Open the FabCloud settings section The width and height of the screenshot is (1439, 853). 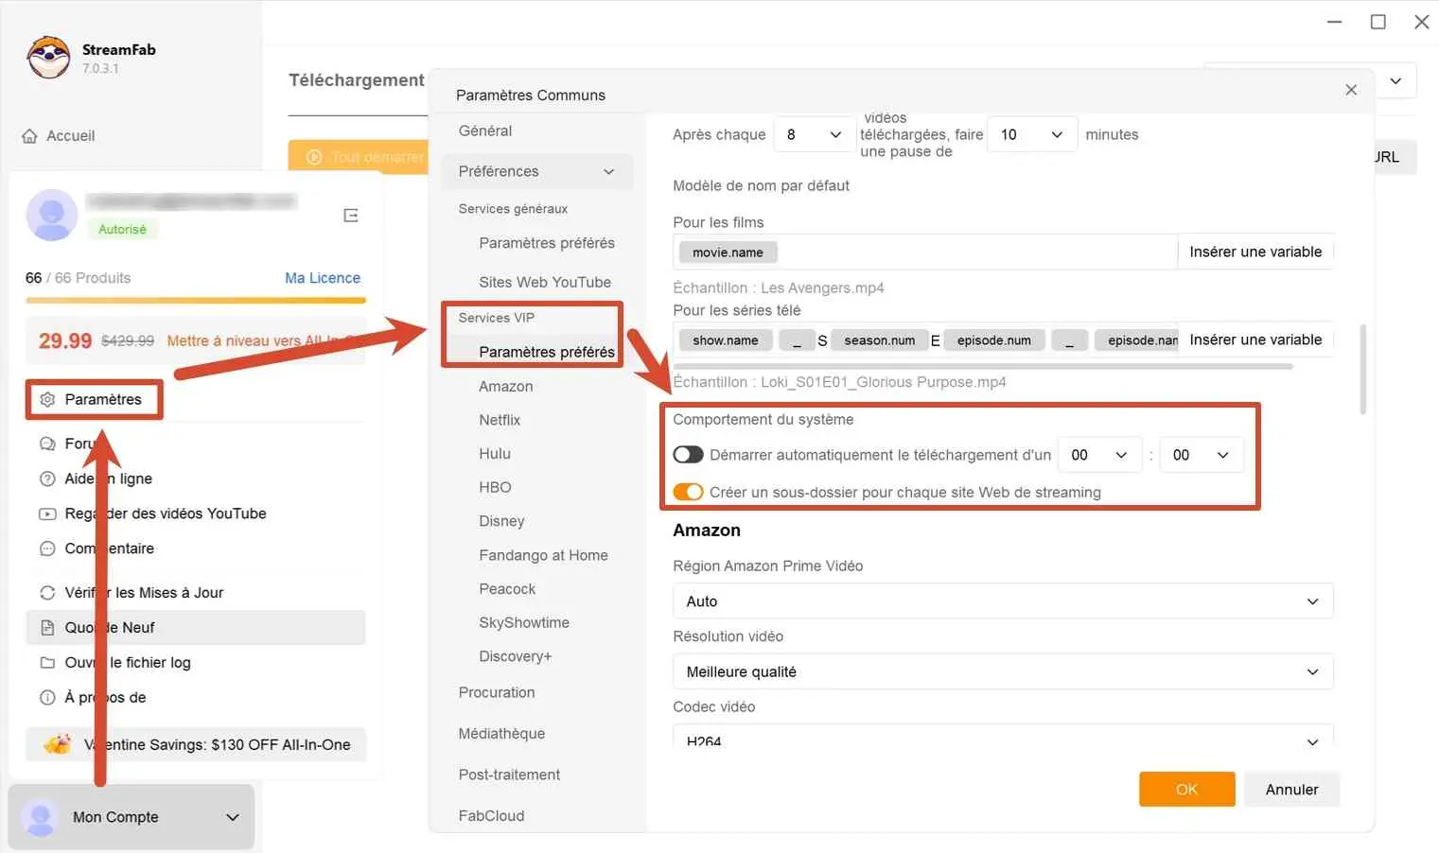click(x=491, y=816)
